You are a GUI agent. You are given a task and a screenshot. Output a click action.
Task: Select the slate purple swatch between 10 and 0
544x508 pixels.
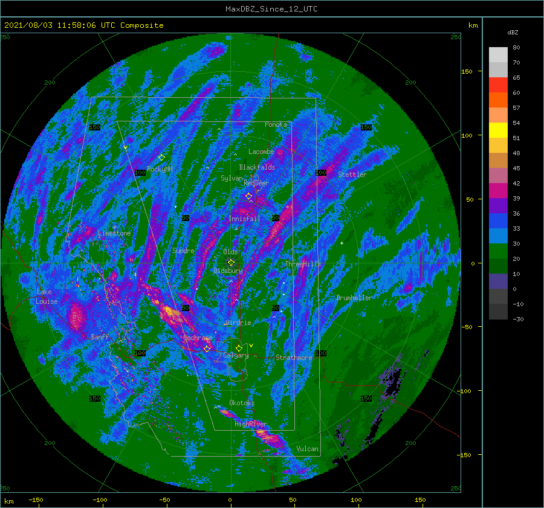498,281
